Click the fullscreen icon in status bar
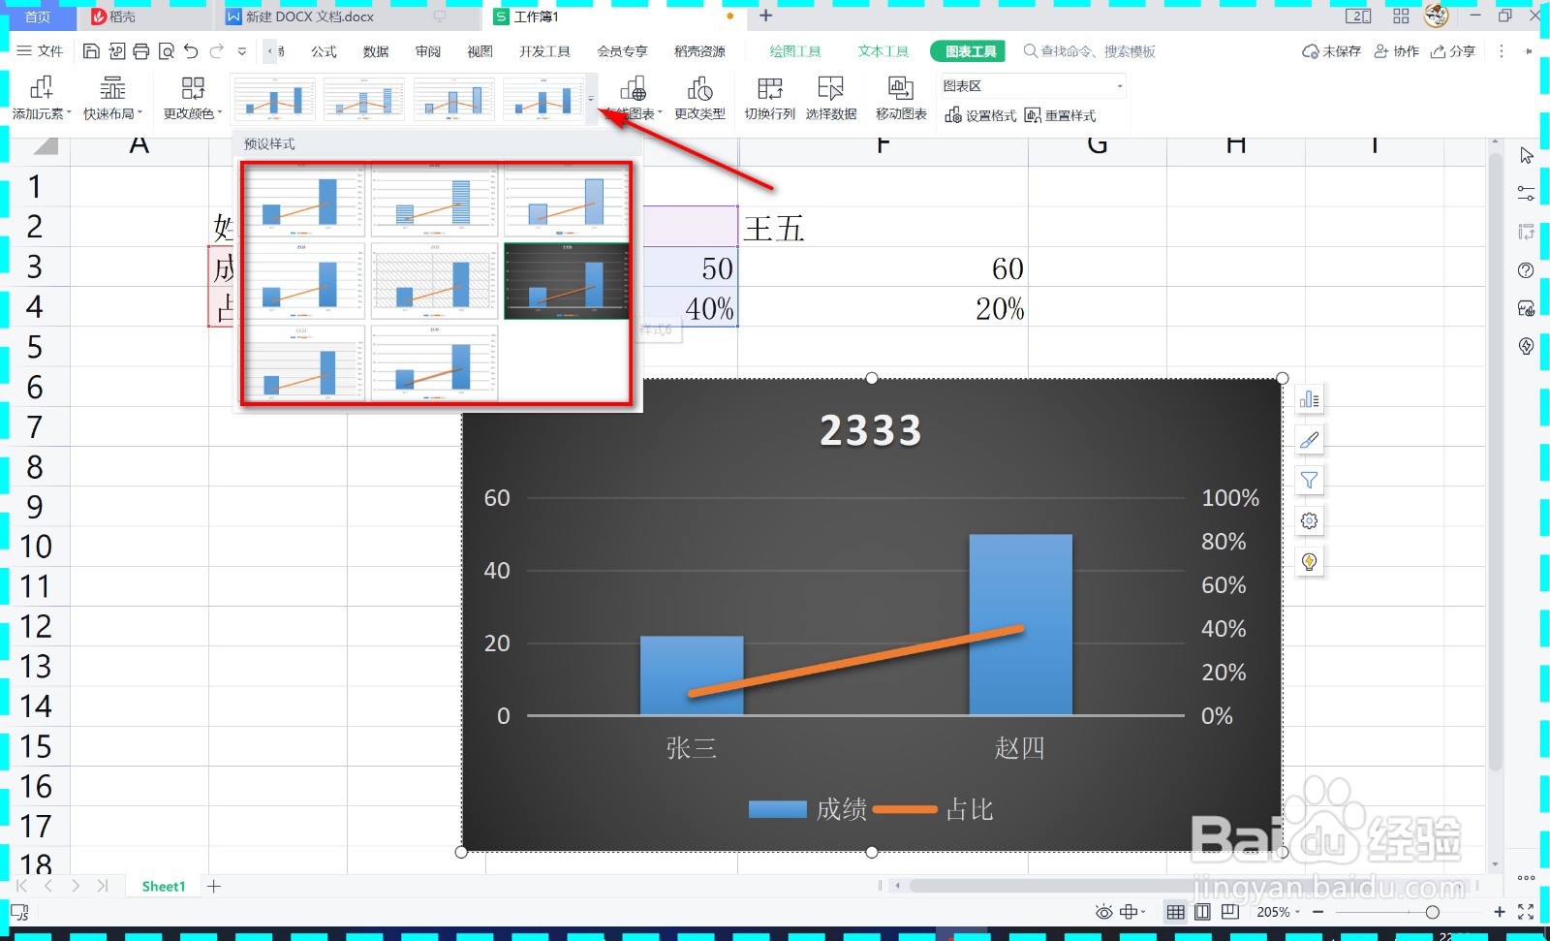The width and height of the screenshot is (1550, 941). (x=1526, y=912)
